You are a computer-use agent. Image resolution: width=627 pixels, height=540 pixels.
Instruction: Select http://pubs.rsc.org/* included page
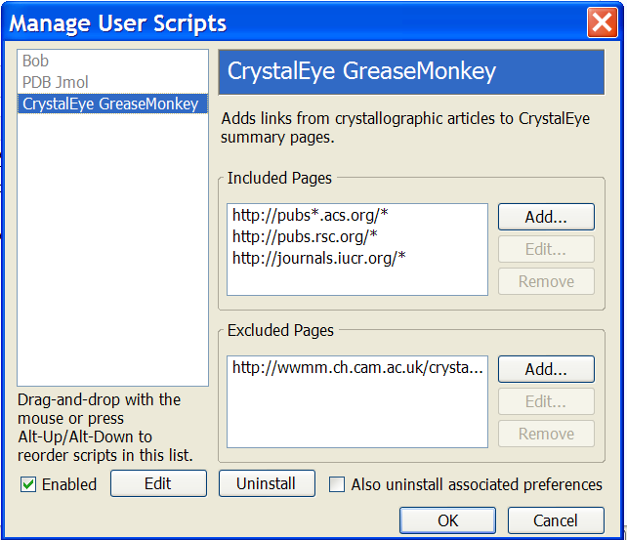coord(305,235)
